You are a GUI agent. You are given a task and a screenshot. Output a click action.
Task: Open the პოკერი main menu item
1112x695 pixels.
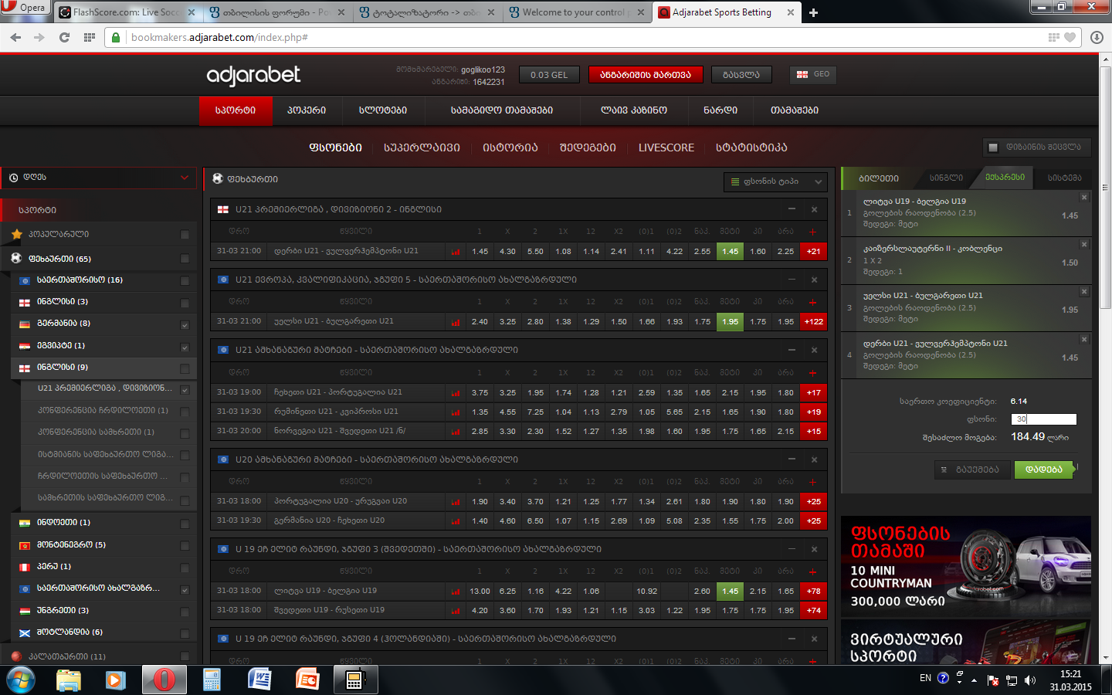(307, 110)
